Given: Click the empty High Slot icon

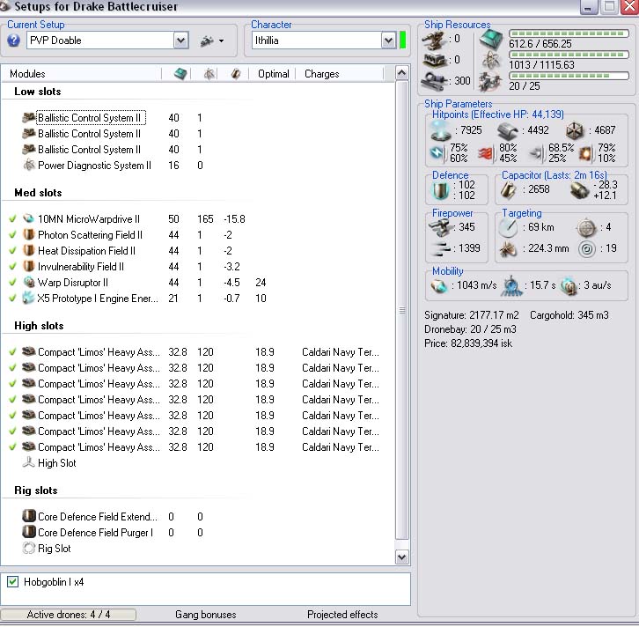Looking at the screenshot, I should pos(28,462).
